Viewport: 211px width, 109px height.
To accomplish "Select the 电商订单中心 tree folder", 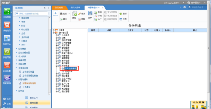I will point(67,53).
